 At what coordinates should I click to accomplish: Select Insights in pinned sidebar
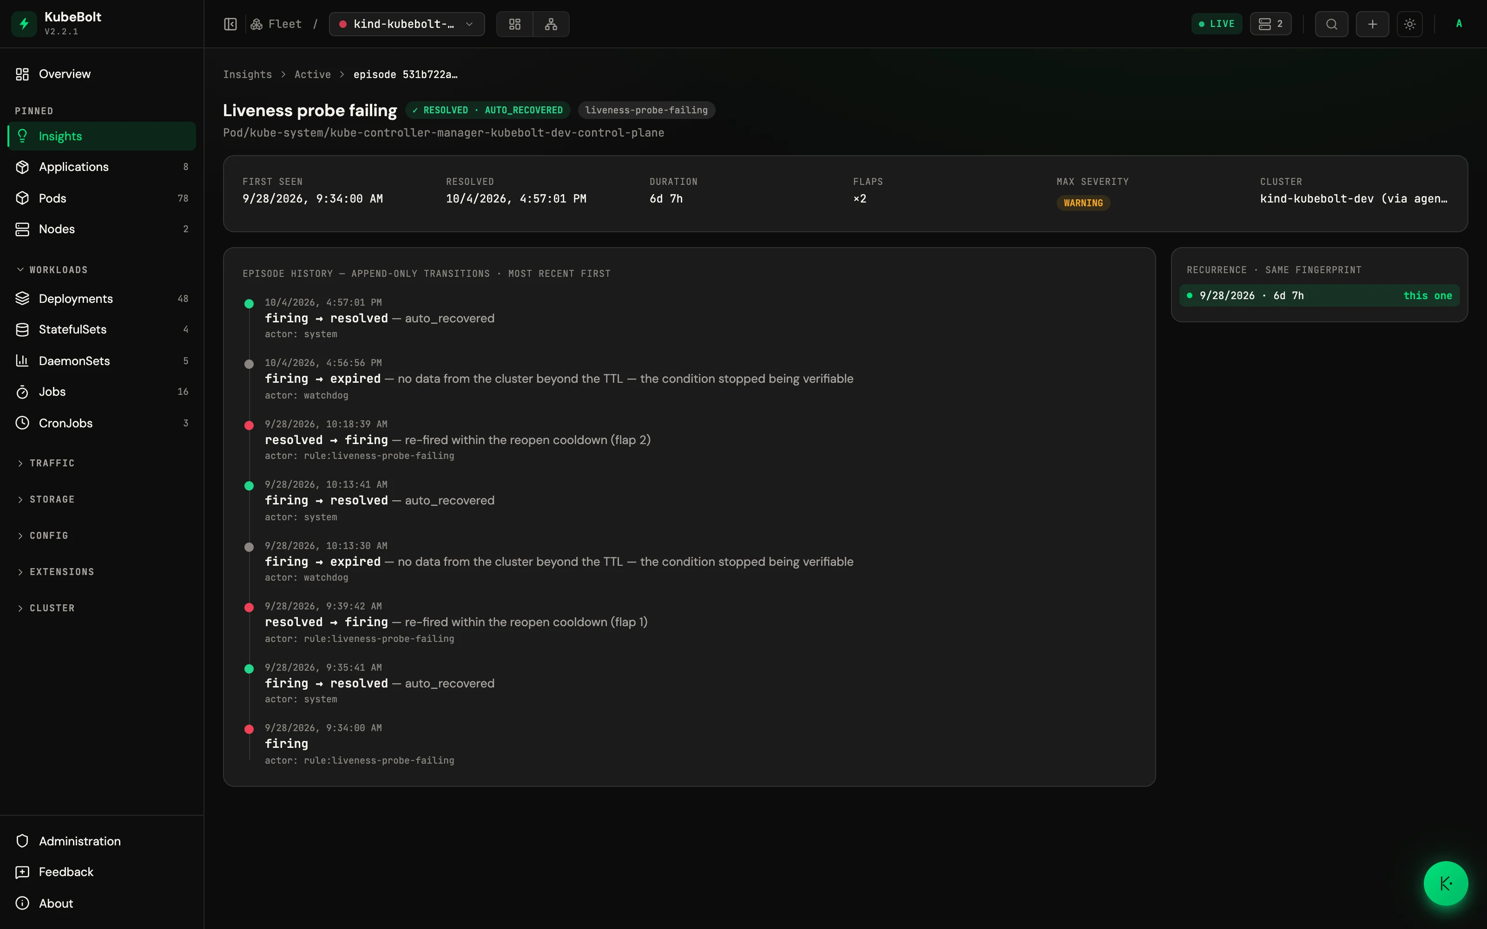tap(101, 136)
